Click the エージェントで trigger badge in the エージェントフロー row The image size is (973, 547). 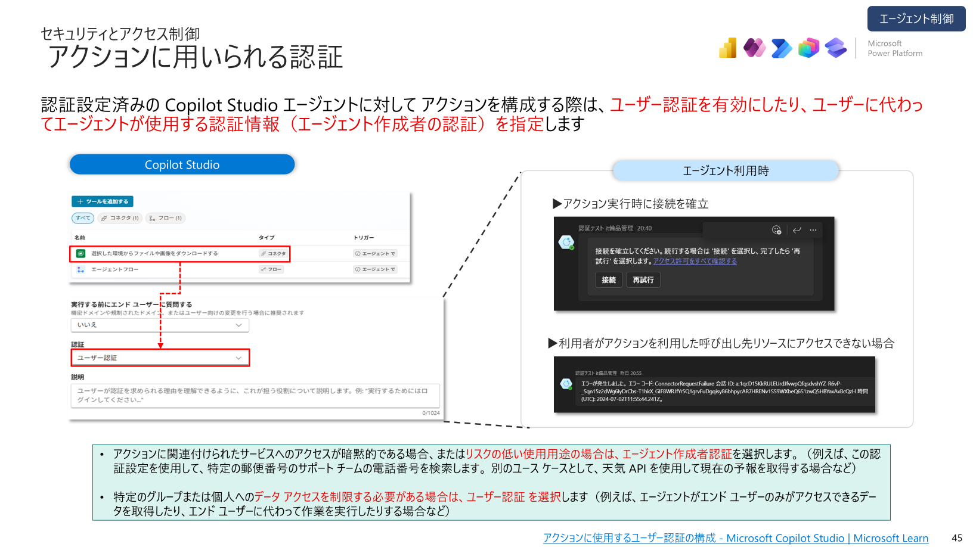(x=375, y=269)
